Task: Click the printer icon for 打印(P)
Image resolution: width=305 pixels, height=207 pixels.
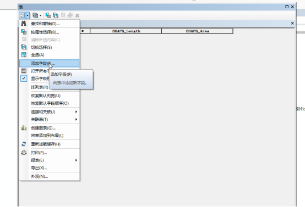Action: (x=24, y=153)
